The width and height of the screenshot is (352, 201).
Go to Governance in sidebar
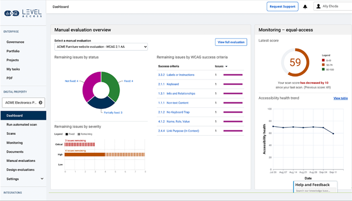click(x=15, y=42)
